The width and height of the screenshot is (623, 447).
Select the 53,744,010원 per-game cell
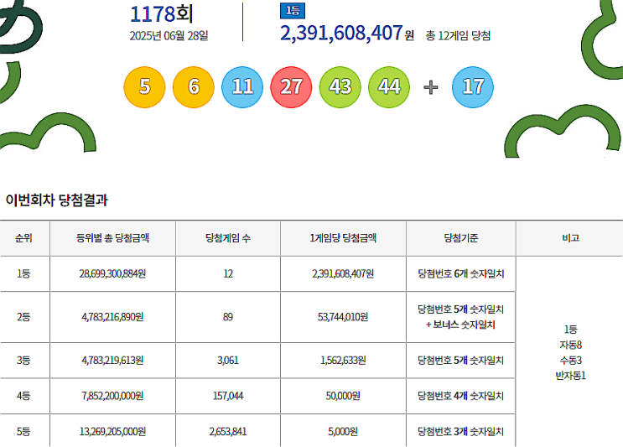343,317
